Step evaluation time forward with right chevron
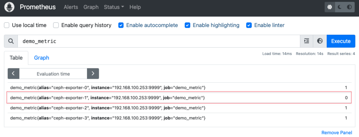This screenshot has height=137, width=359. (93, 74)
